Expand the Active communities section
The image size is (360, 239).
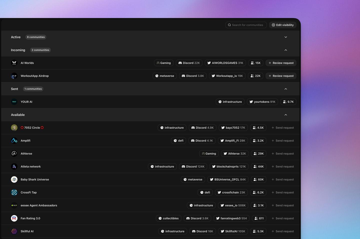[x=286, y=37]
